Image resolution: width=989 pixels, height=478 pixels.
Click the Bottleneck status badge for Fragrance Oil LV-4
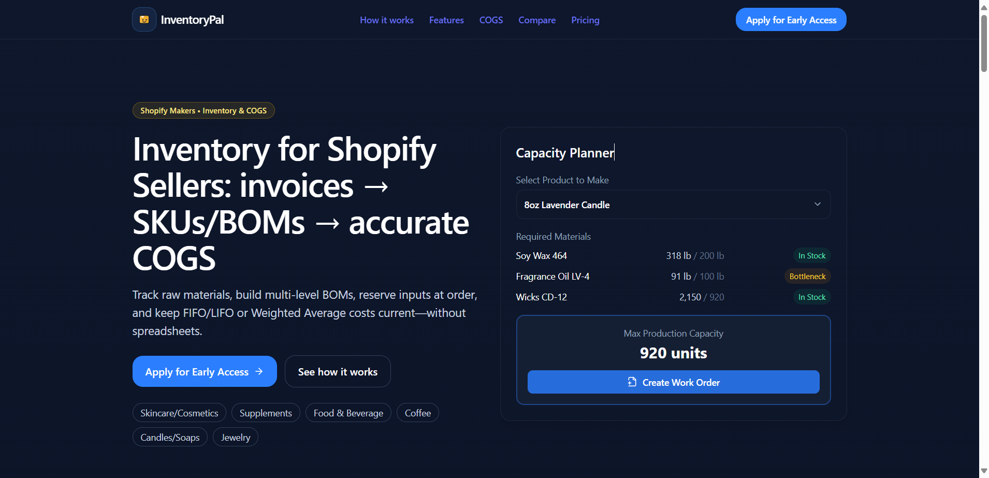click(807, 276)
